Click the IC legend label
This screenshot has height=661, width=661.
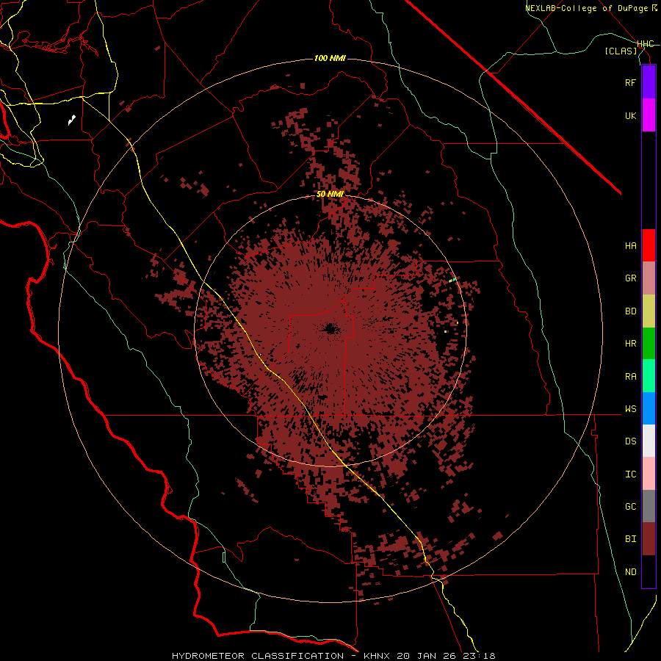click(x=631, y=474)
